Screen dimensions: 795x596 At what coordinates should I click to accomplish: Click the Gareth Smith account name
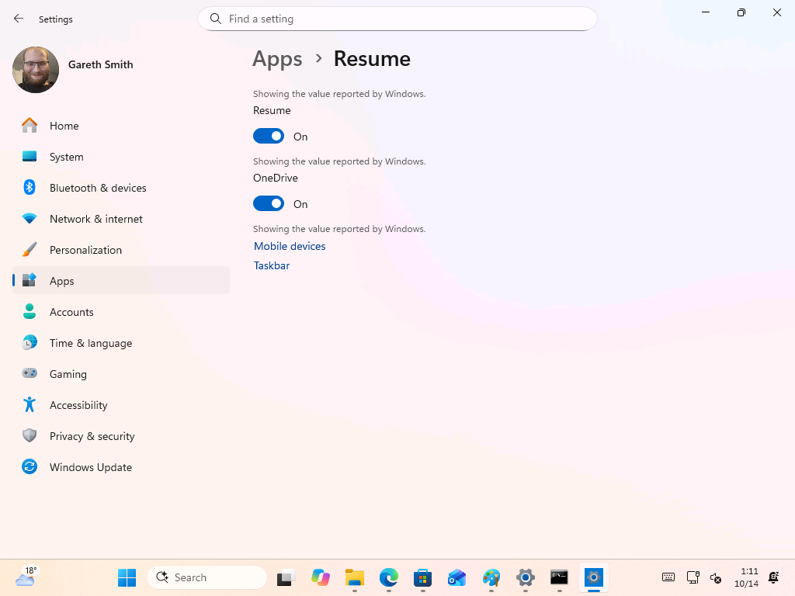100,64
